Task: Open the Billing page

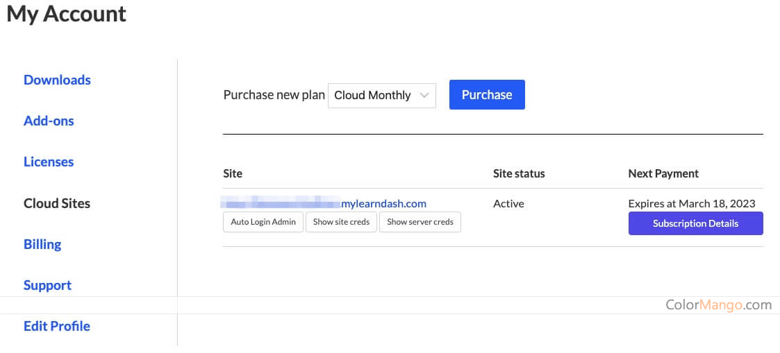Action: pyautogui.click(x=42, y=244)
